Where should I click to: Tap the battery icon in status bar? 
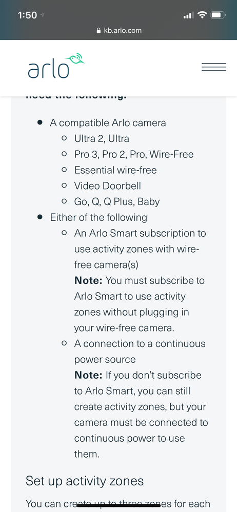click(x=218, y=15)
